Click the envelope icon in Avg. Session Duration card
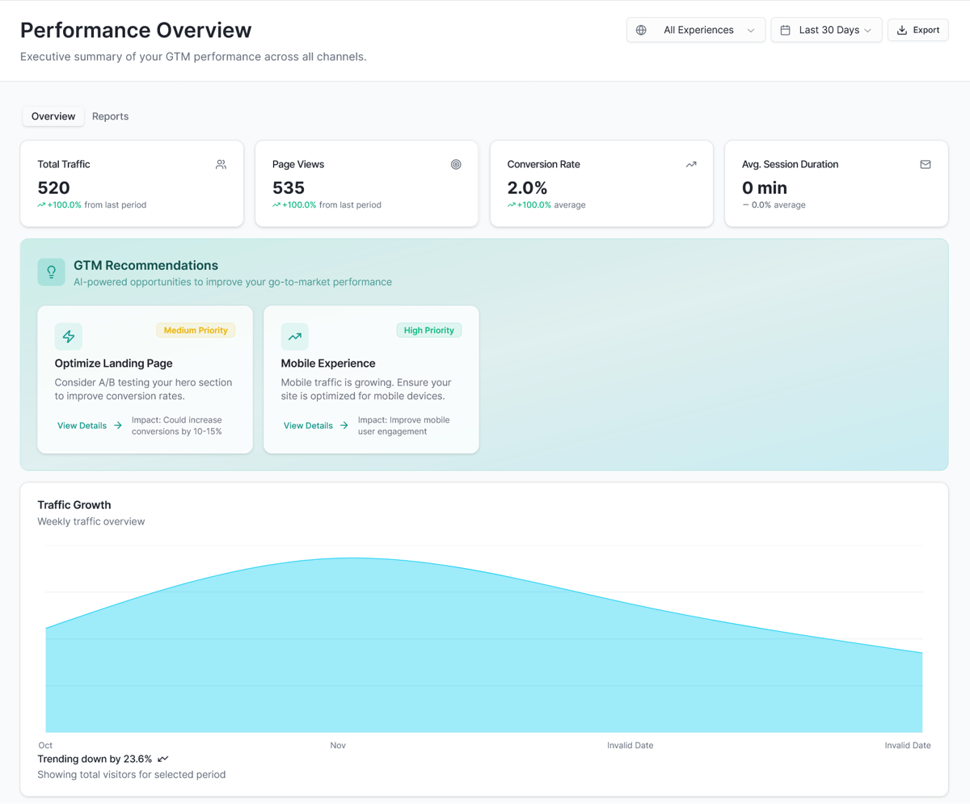Screen dimensions: 970x804 click(x=926, y=164)
